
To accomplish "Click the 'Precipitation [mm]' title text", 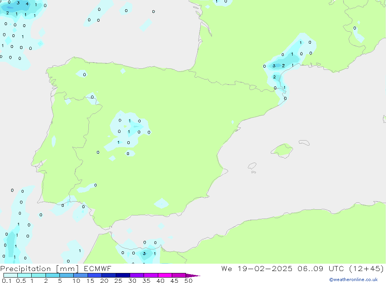I will coord(40,268).
